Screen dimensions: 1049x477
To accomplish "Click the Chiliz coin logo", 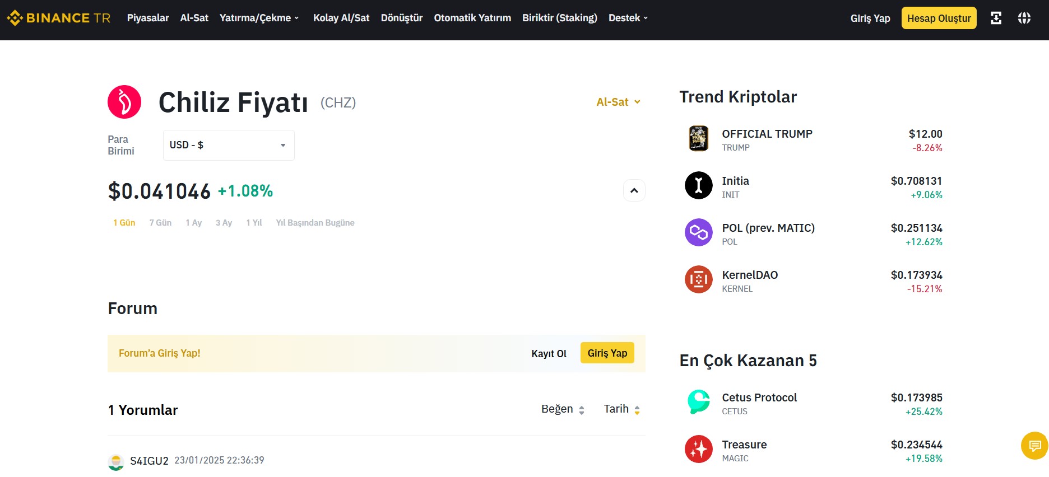I will (124, 102).
